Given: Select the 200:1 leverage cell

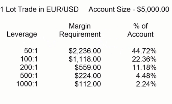Looking at the screenshot, I should [x=29, y=67].
